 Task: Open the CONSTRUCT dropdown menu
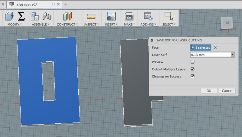(67, 24)
